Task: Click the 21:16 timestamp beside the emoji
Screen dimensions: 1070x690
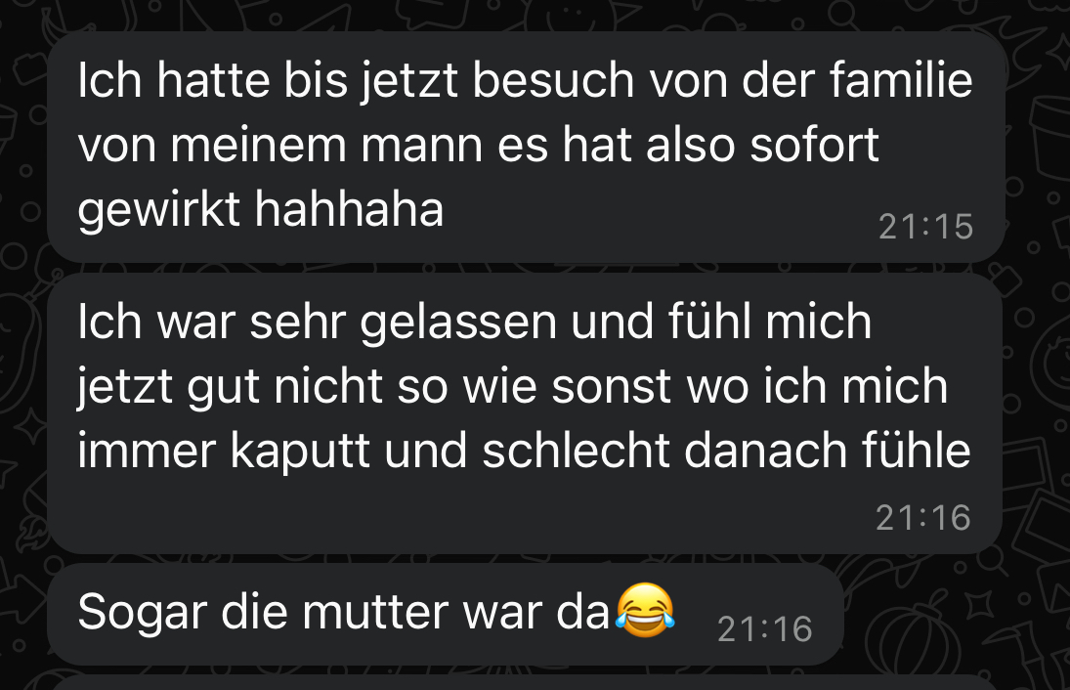Action: (x=765, y=629)
